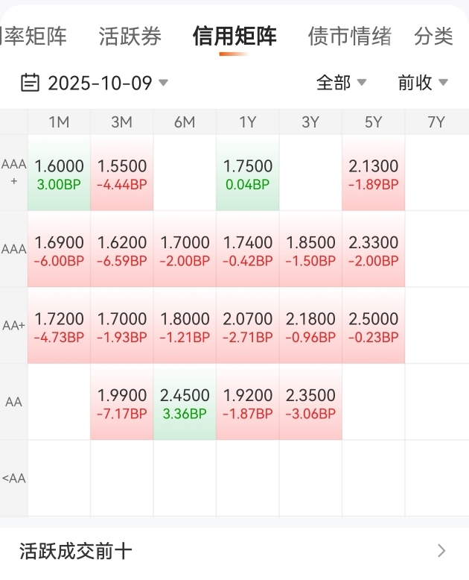Open the 前收 comparison dropdown
Viewport: 469px width, 580px height.
[x=422, y=83]
